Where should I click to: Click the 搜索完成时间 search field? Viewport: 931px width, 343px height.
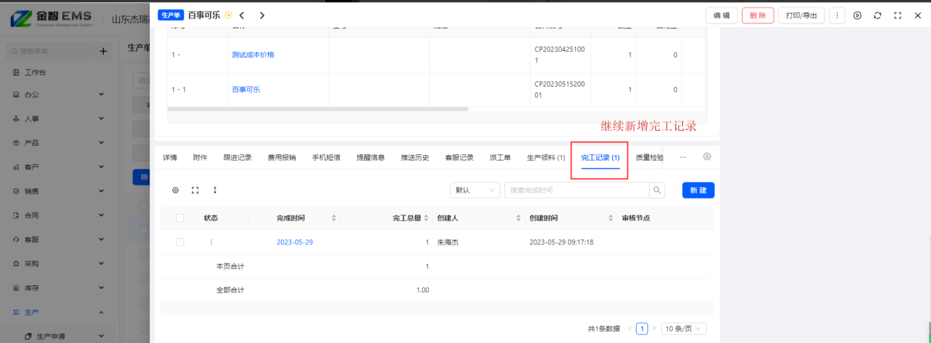(576, 190)
